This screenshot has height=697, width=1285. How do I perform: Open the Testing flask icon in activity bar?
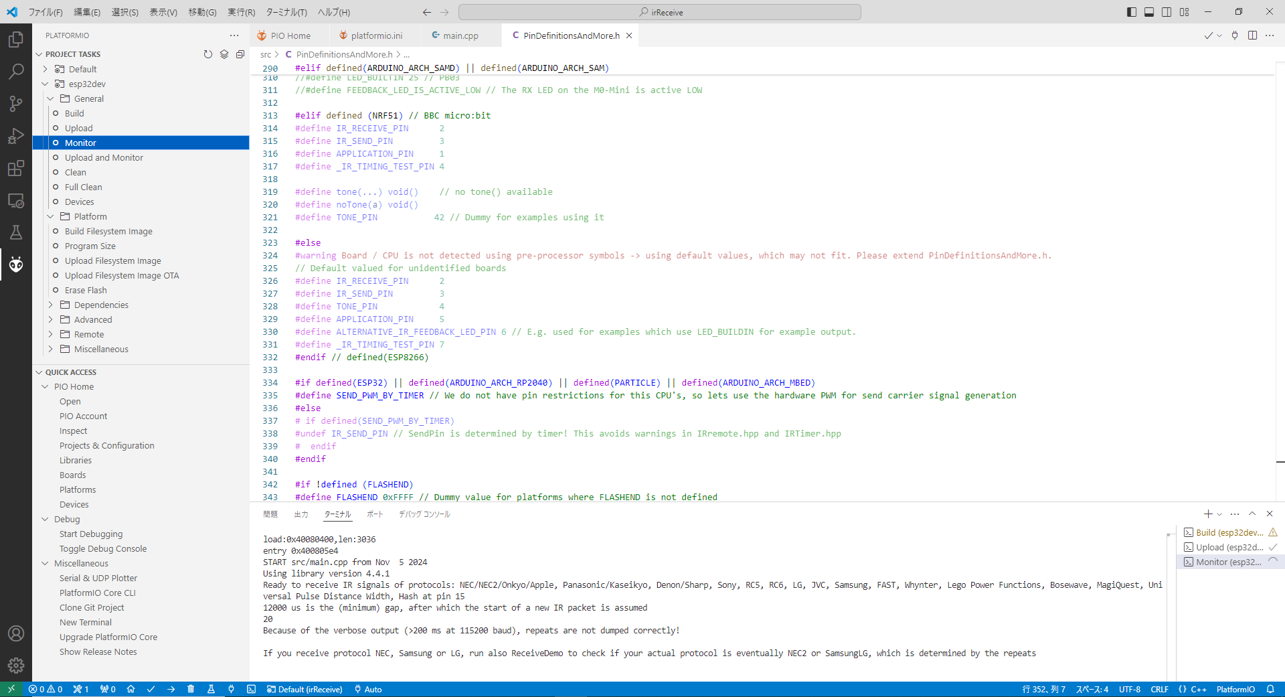click(x=16, y=232)
